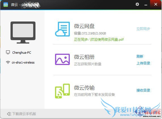Click 刷新 to refresh the album
The height and width of the screenshot is (119, 162).
pyautogui.click(x=140, y=57)
